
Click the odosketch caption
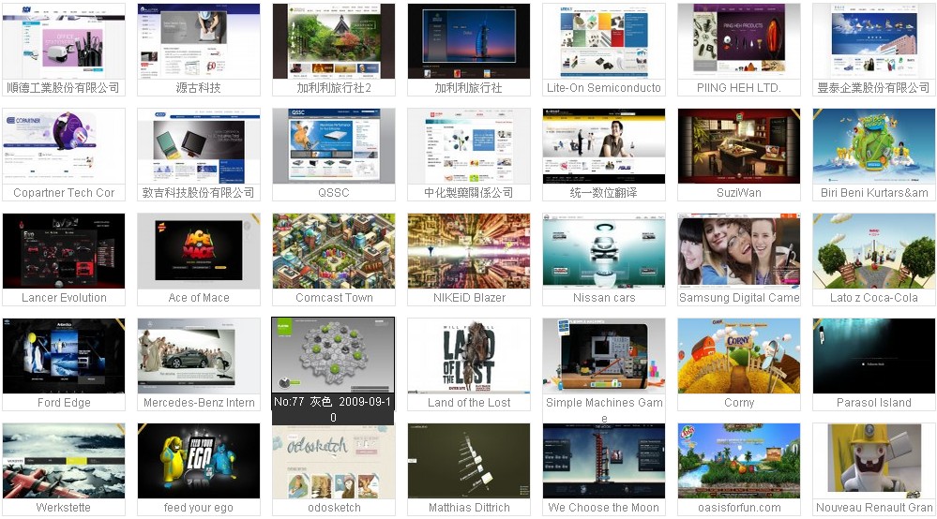click(x=334, y=508)
